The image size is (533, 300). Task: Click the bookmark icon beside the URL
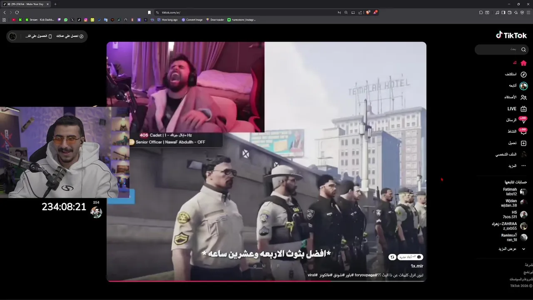coord(149,12)
